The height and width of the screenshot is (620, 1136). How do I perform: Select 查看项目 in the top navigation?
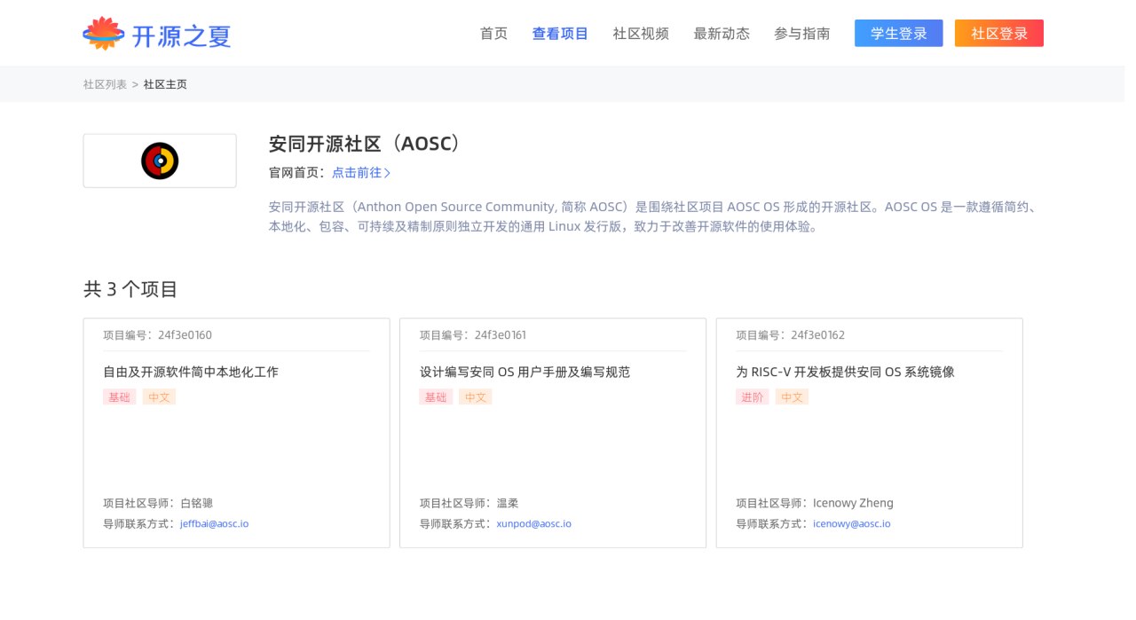(560, 34)
